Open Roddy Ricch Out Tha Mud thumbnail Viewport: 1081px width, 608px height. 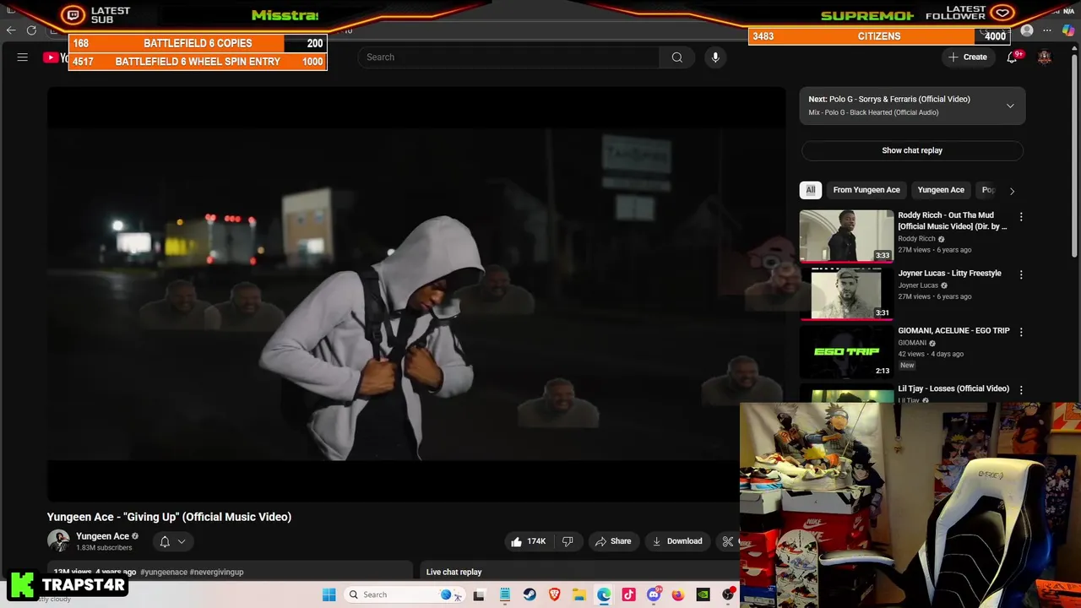pyautogui.click(x=846, y=236)
